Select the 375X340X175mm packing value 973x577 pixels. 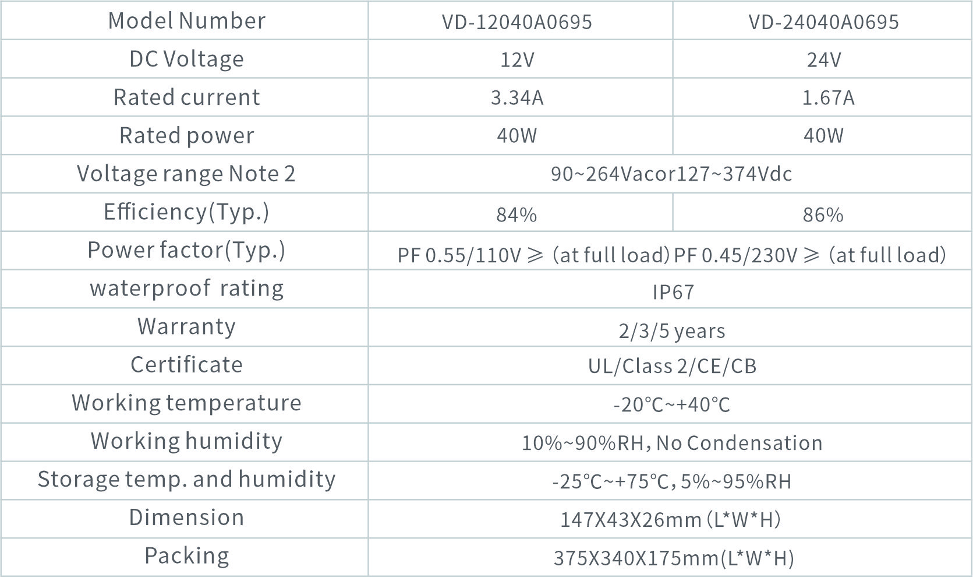coord(673,558)
